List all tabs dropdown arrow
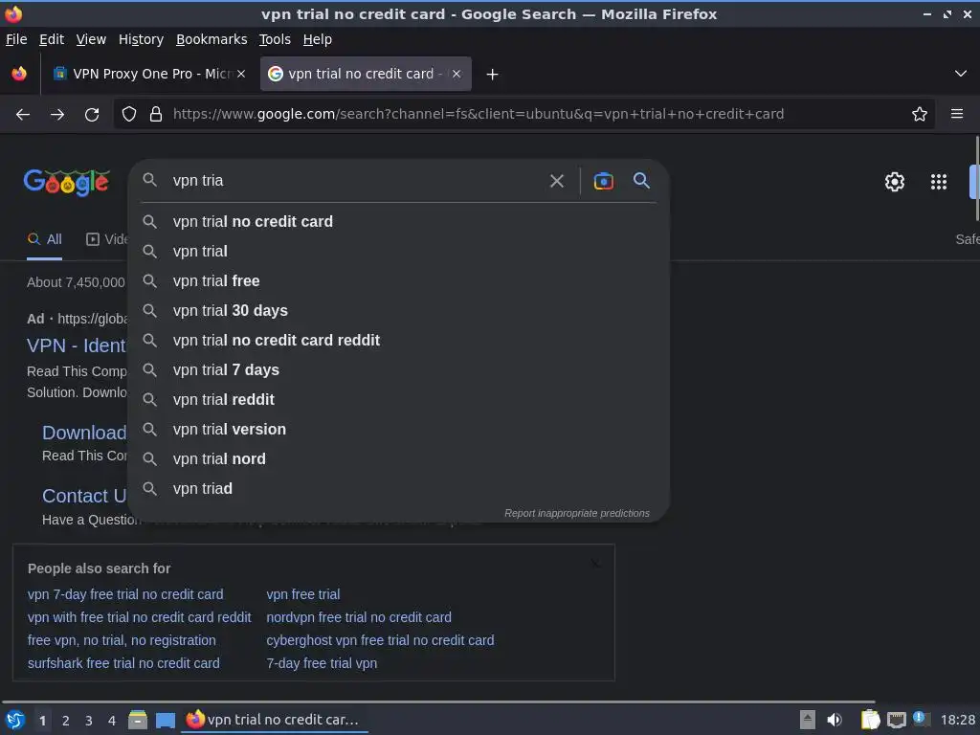This screenshot has width=980, height=735. coord(961,74)
